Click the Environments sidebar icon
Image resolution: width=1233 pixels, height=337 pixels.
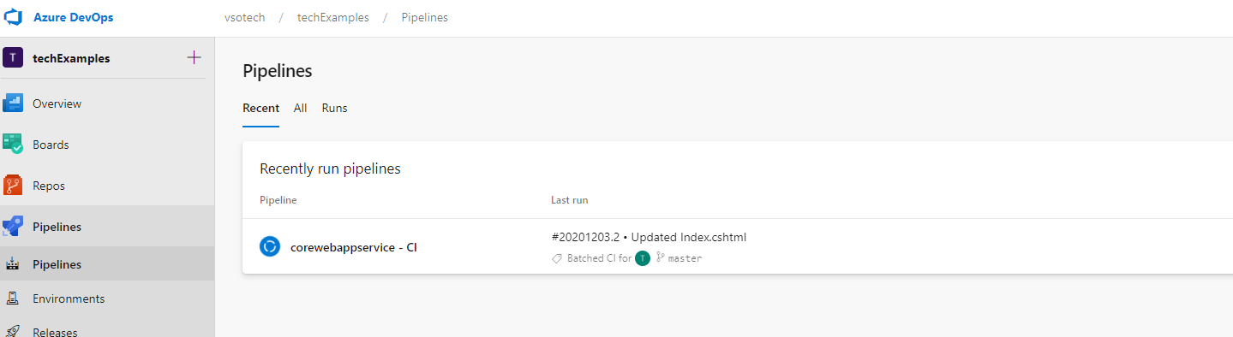tap(13, 299)
